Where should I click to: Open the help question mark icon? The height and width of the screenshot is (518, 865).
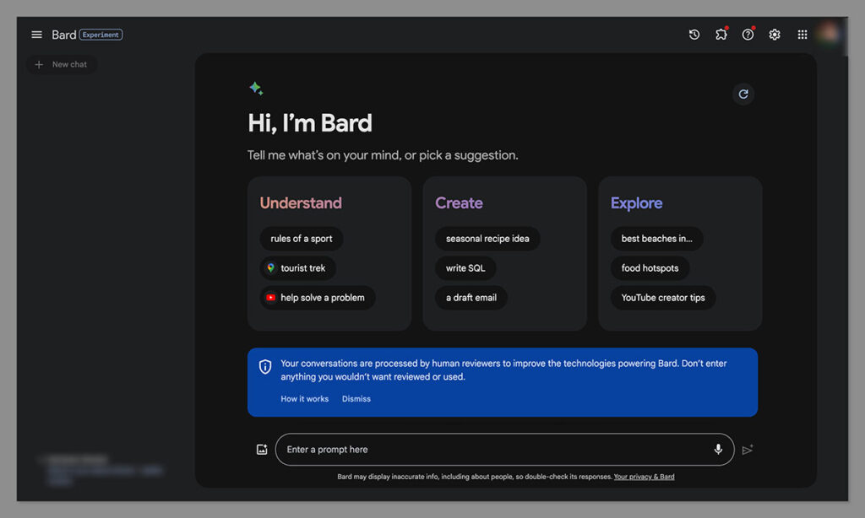click(748, 35)
